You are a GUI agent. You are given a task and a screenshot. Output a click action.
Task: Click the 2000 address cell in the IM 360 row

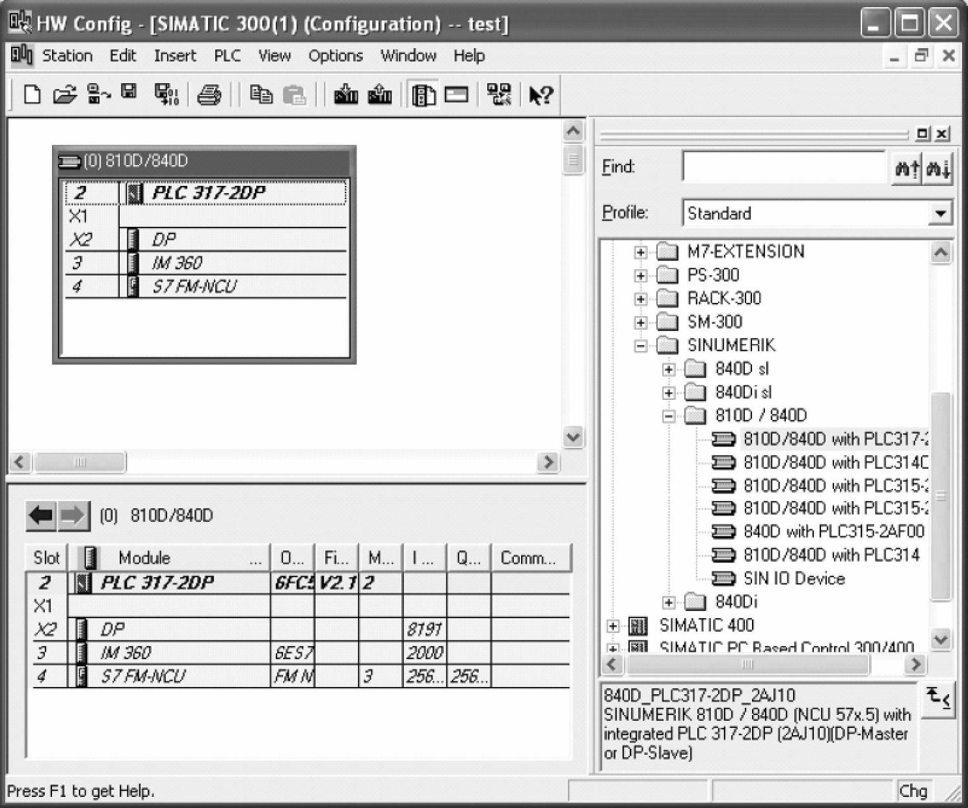click(424, 653)
